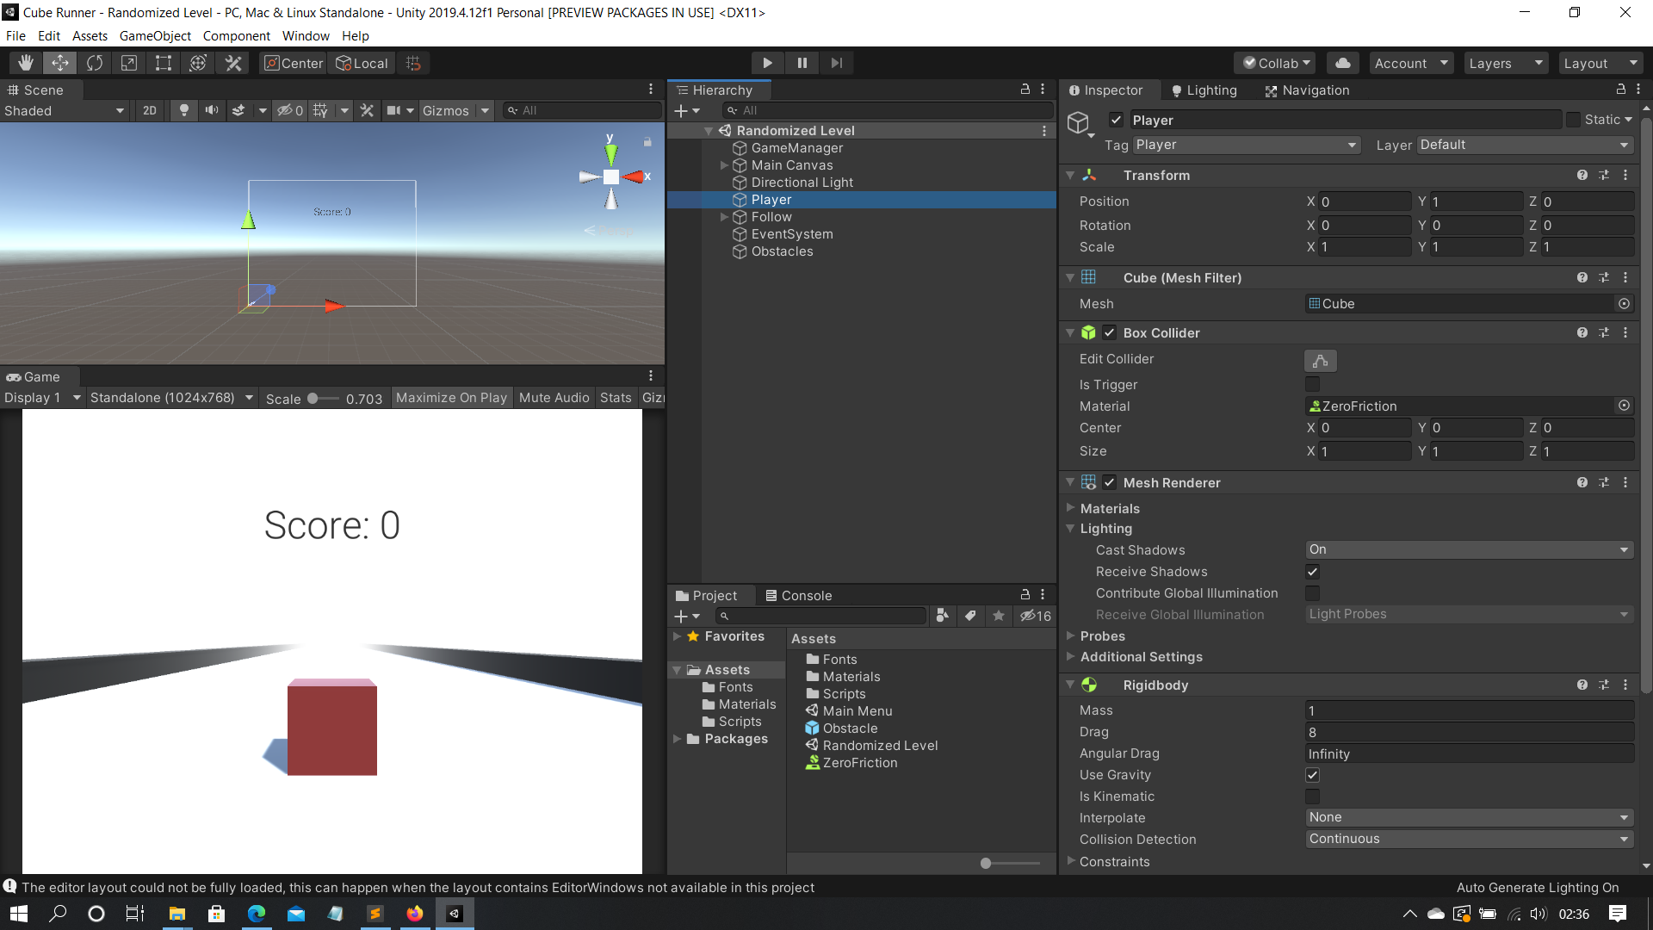The width and height of the screenshot is (1653, 930).
Task: Toggle scene lighting bulb icon
Action: (183, 110)
